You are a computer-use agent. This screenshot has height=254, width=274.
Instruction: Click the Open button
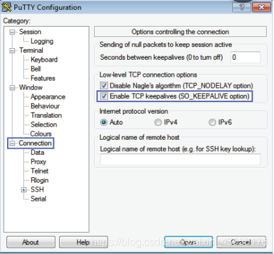(x=188, y=242)
